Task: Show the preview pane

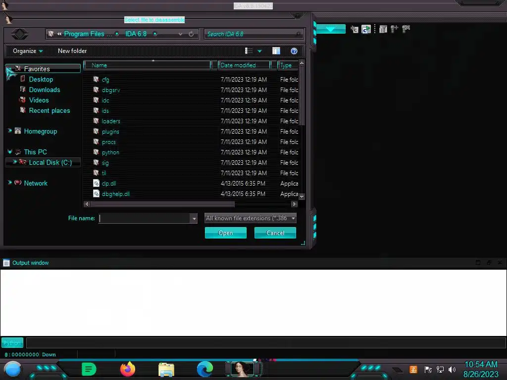Action: pyautogui.click(x=276, y=51)
